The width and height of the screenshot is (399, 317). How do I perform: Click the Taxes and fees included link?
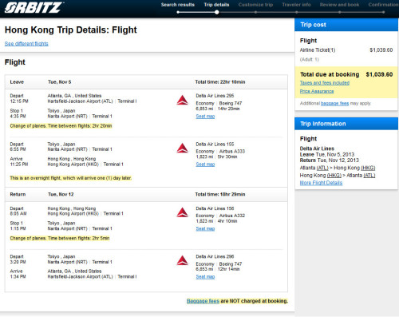[325, 83]
